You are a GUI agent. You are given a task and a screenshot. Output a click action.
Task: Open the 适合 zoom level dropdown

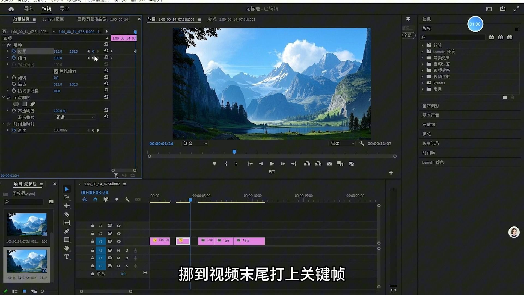point(195,143)
